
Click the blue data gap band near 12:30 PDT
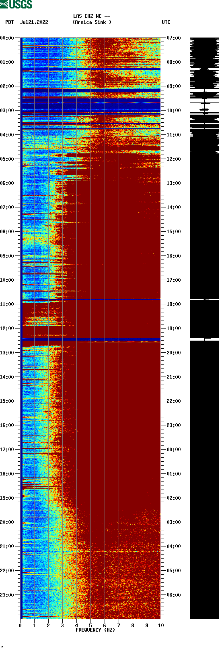coord(91,339)
